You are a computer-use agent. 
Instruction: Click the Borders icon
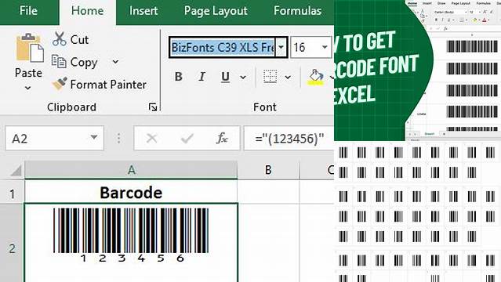(270, 77)
